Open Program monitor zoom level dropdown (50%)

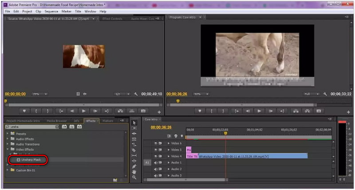click(x=201, y=94)
